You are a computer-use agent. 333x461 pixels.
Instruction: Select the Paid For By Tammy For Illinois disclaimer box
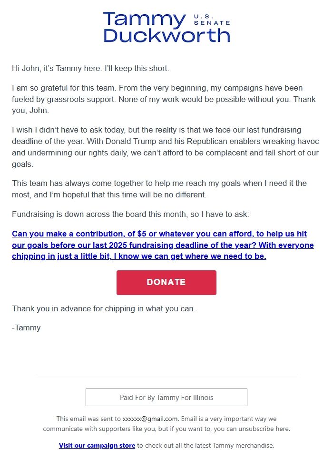click(x=166, y=397)
